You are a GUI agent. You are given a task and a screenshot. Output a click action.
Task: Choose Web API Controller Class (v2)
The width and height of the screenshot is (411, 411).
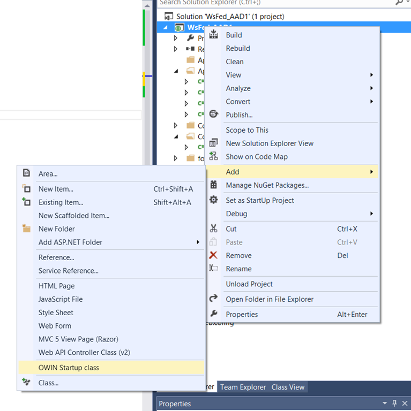pyautogui.click(x=111, y=353)
